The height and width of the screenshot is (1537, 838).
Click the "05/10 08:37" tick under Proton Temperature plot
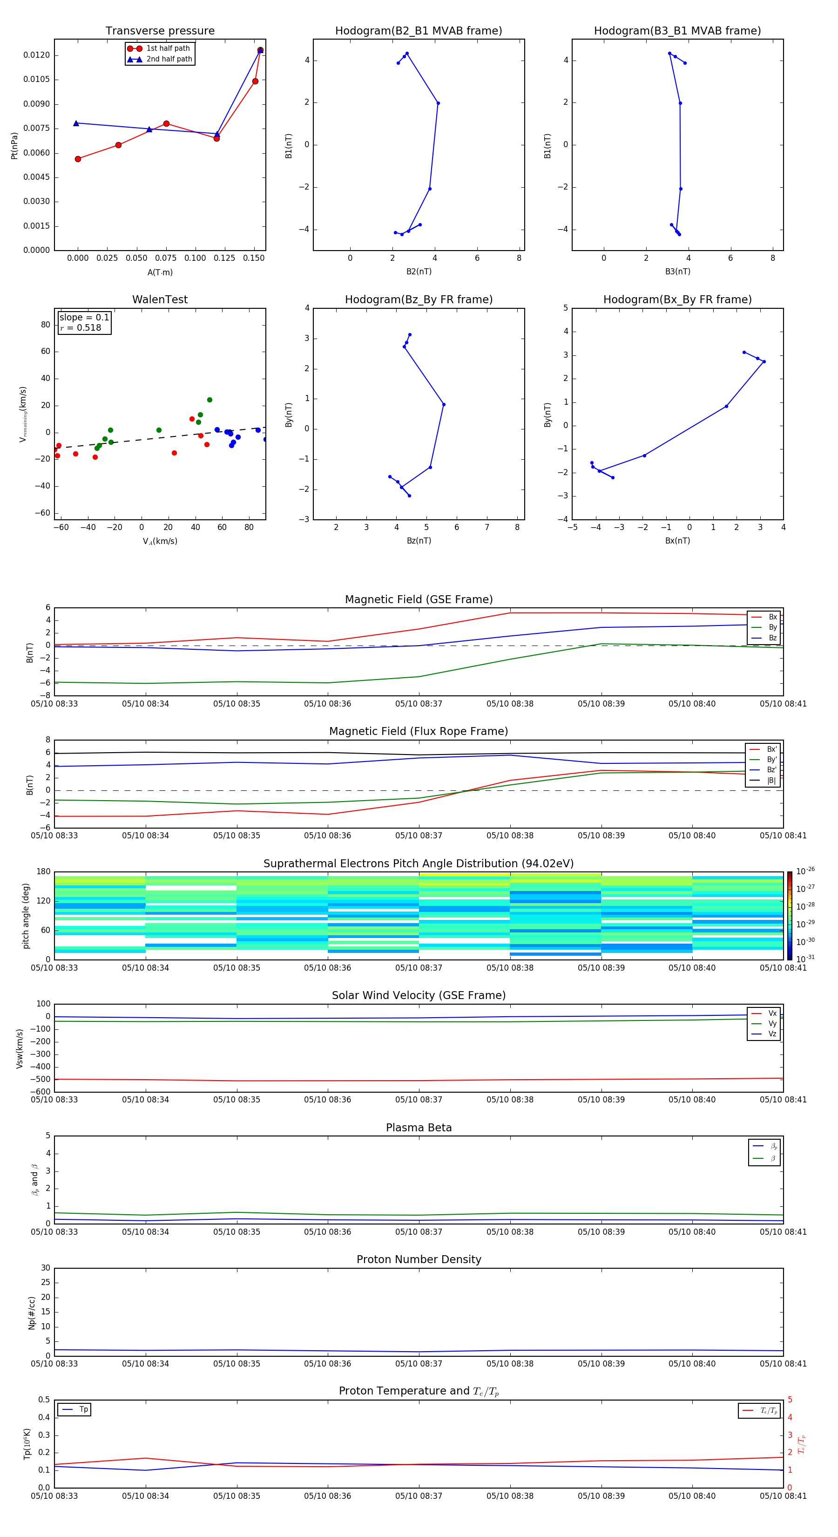coord(419,1496)
